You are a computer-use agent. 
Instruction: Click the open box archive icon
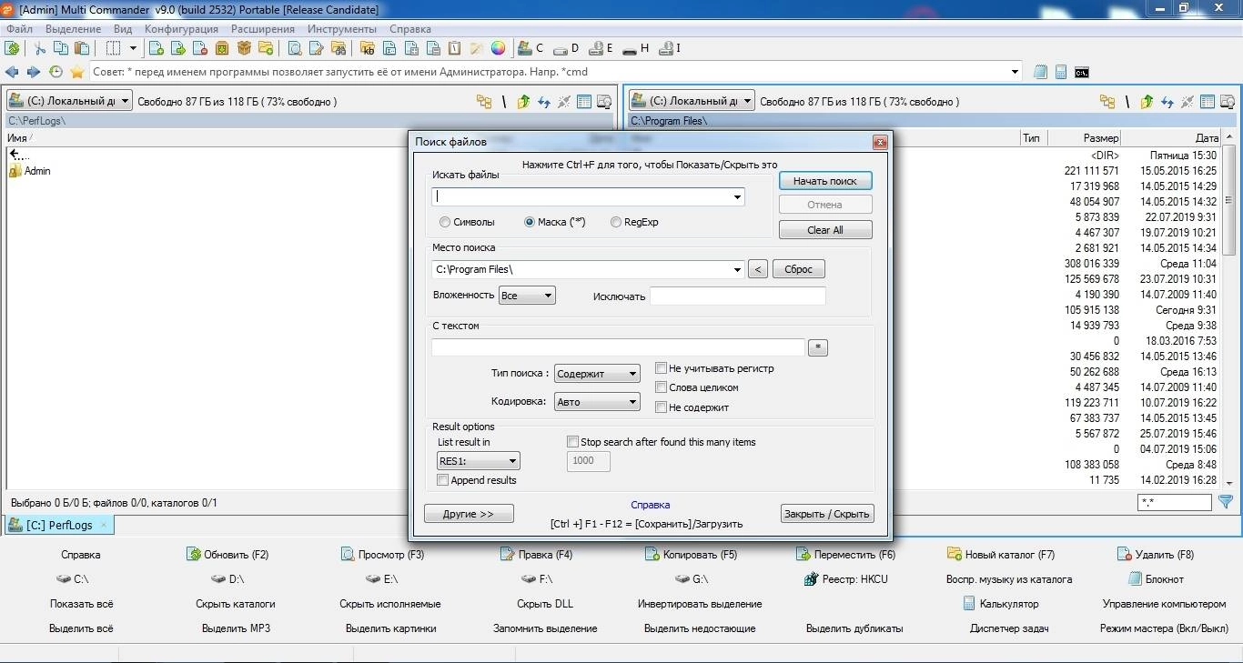tap(244, 48)
